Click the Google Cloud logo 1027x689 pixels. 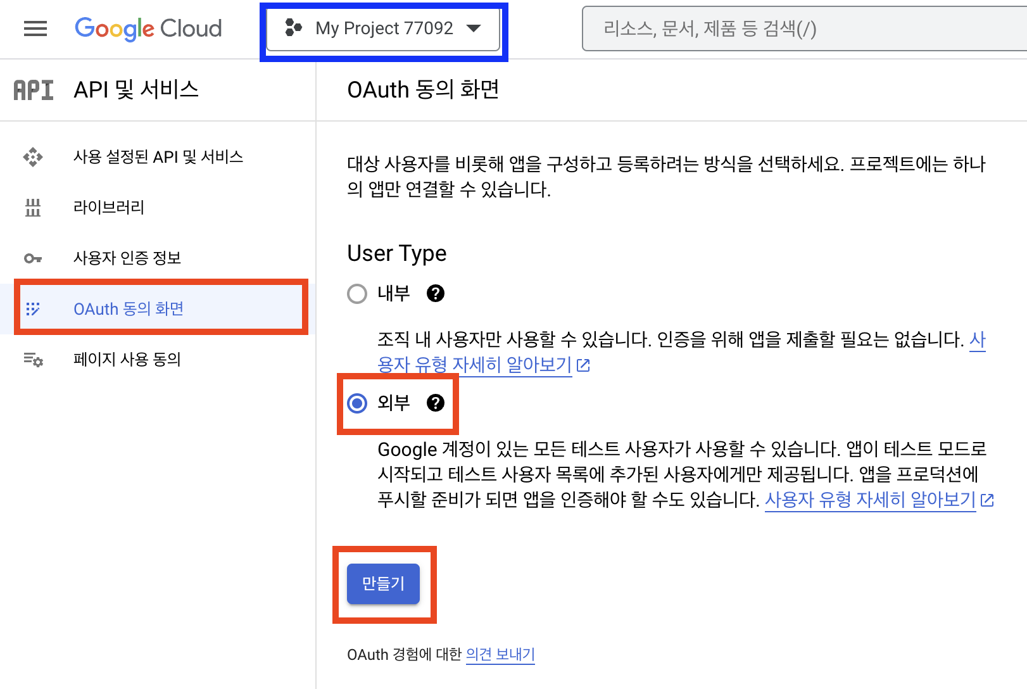(148, 28)
